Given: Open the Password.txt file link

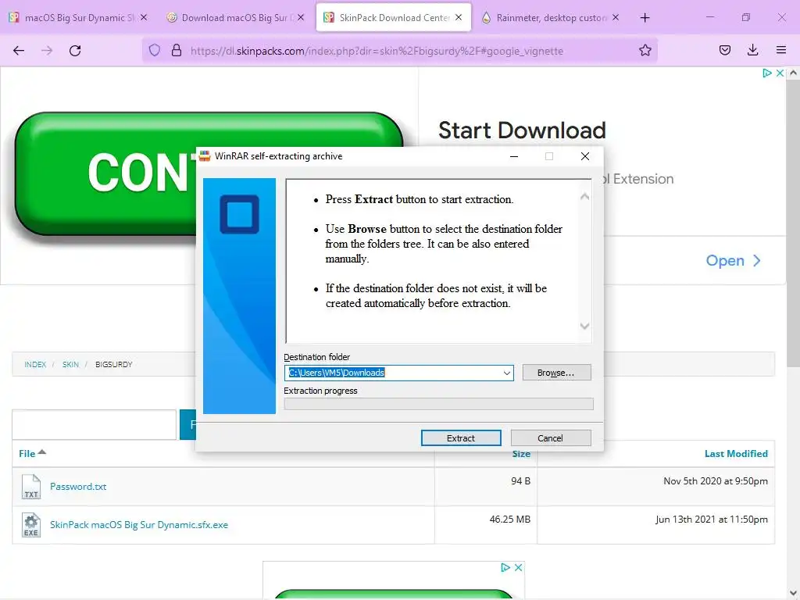Looking at the screenshot, I should pos(78,486).
